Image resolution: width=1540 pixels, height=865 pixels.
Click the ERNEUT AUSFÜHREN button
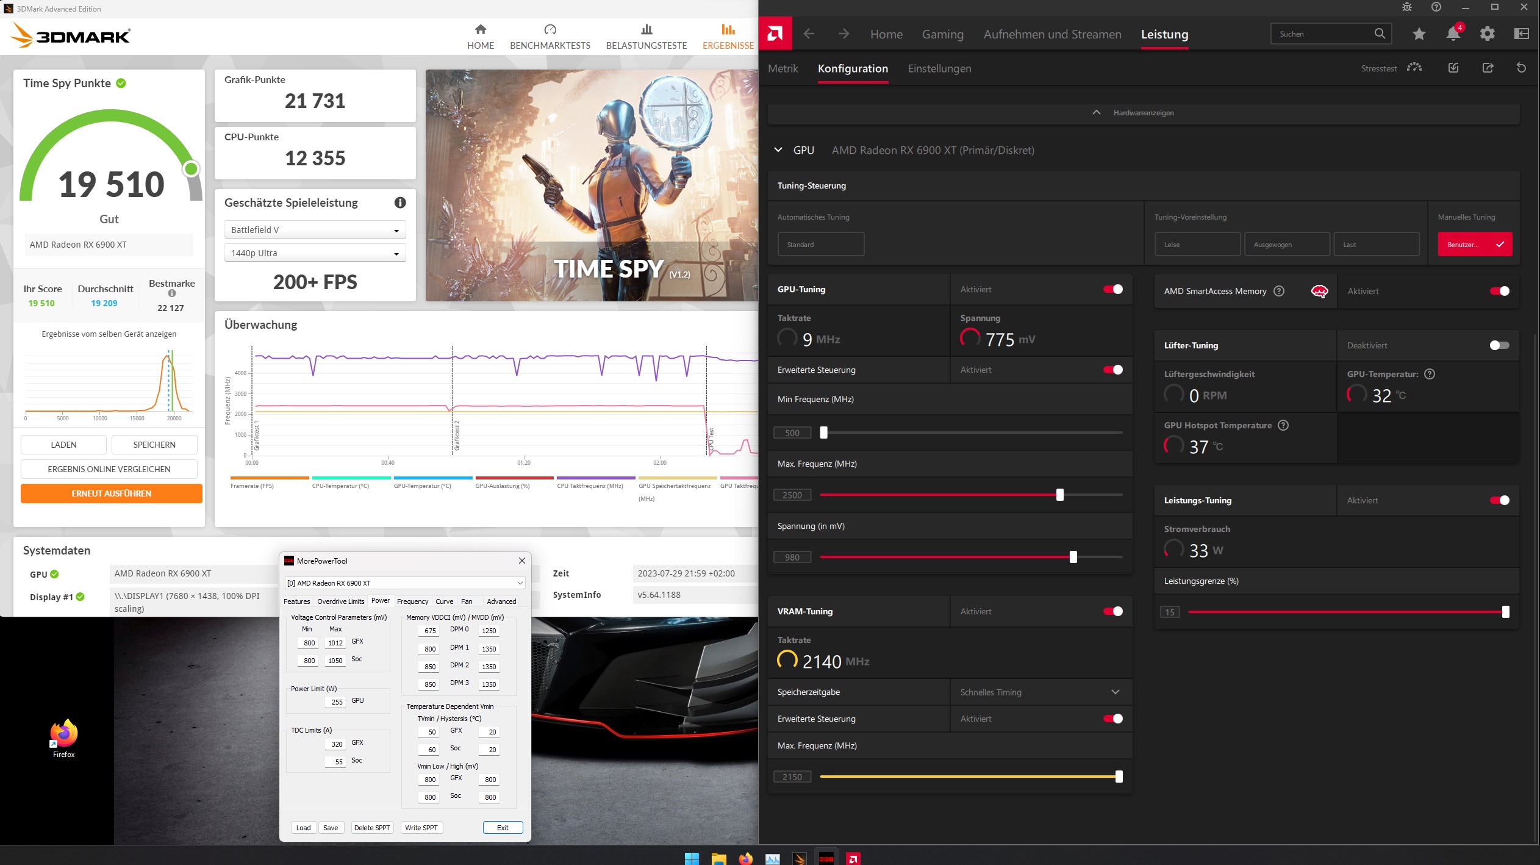pos(111,494)
